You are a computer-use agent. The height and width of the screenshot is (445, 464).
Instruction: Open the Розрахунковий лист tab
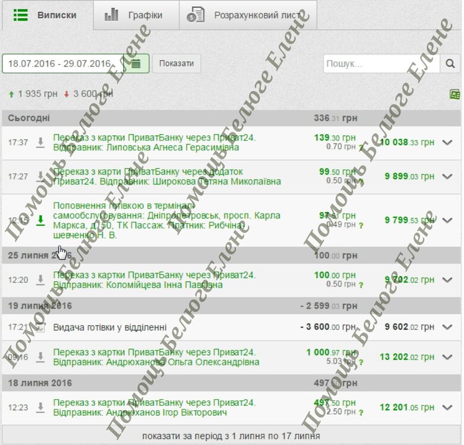(x=248, y=15)
